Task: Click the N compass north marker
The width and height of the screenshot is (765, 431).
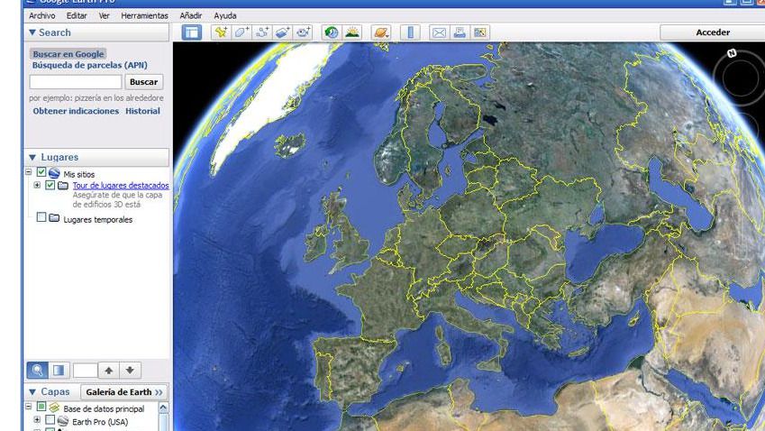Action: [732, 53]
